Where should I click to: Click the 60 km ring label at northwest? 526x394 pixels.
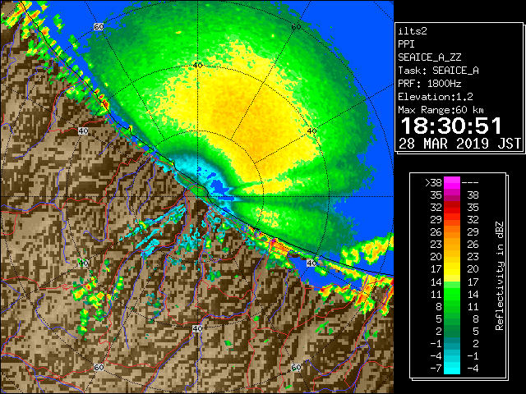[99, 26]
